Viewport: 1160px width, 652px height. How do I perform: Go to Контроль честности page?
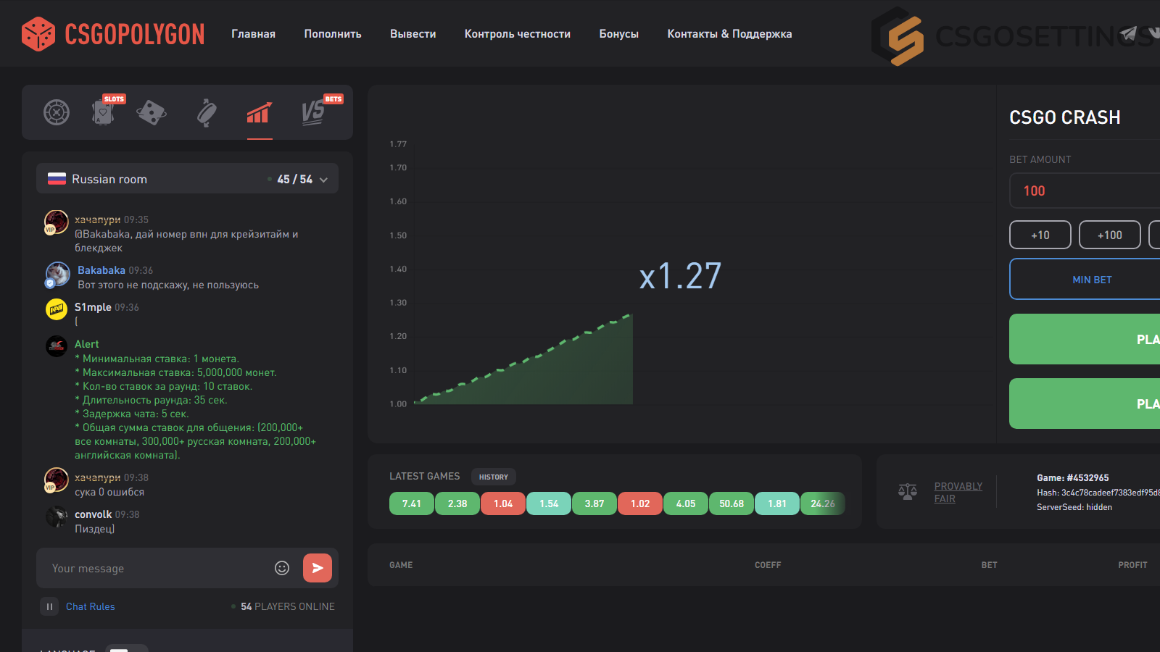click(518, 34)
